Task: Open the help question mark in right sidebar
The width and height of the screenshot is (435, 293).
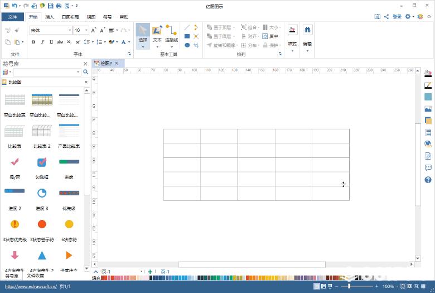Action: 428,180
